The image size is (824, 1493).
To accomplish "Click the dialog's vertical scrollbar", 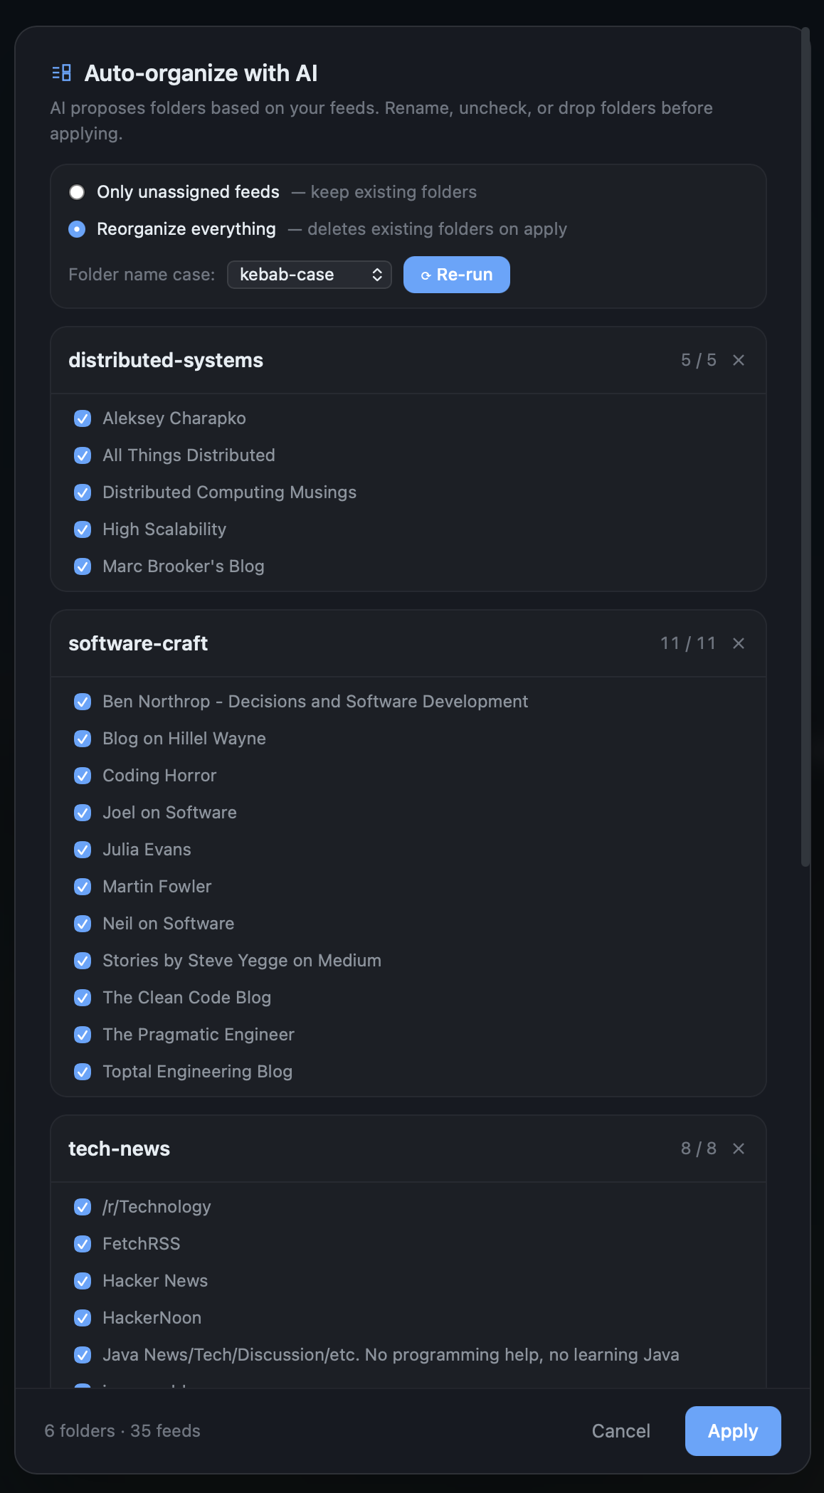I will tap(805, 447).
